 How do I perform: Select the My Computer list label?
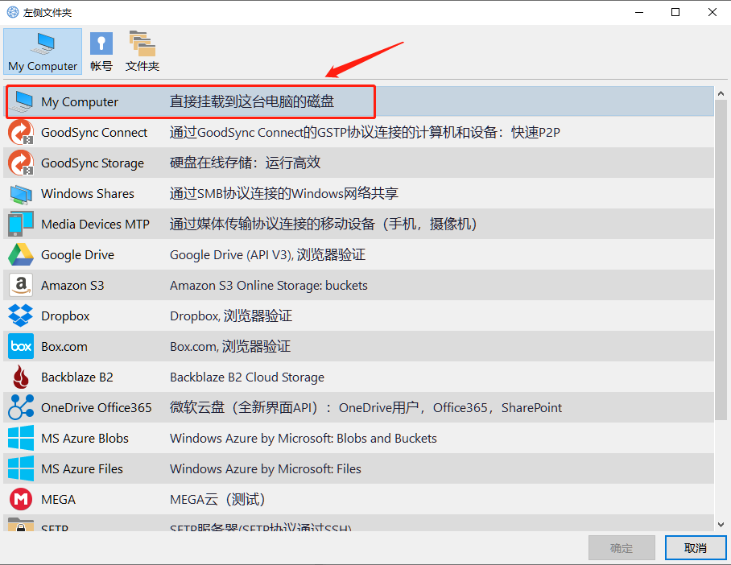click(80, 101)
